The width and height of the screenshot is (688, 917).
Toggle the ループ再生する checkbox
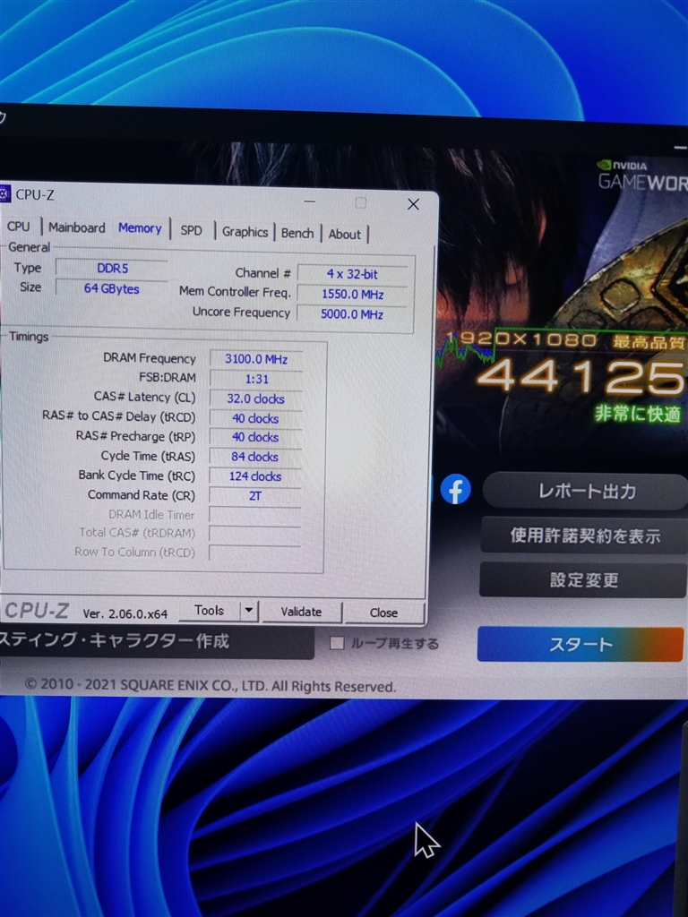pyautogui.click(x=337, y=643)
